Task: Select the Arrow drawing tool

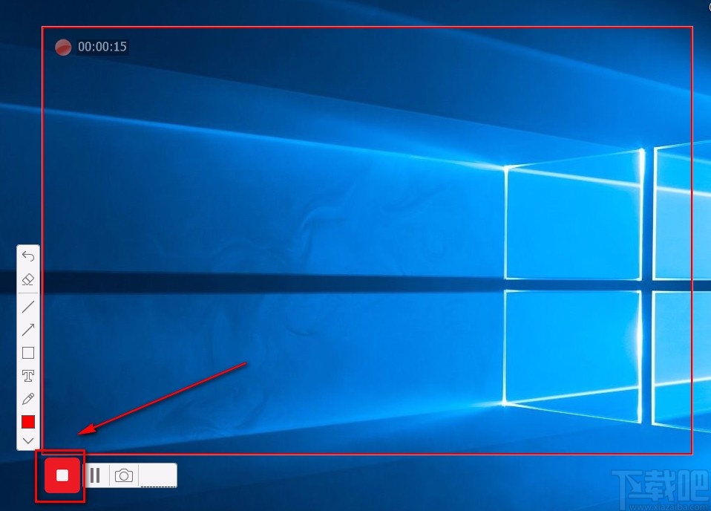Action: point(28,329)
